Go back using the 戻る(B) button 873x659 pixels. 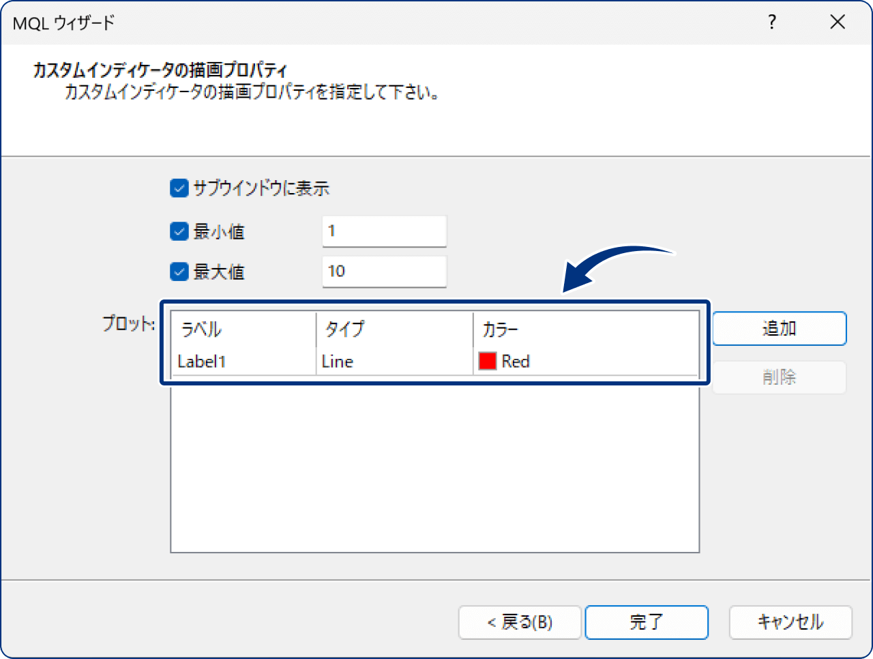point(520,622)
